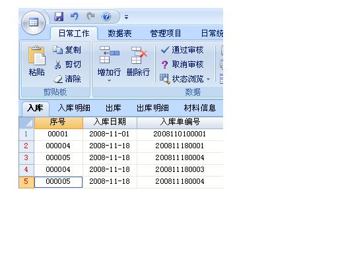Open the 管理项目 ribbon tab
This screenshot has width=338, height=253.
pos(166,34)
